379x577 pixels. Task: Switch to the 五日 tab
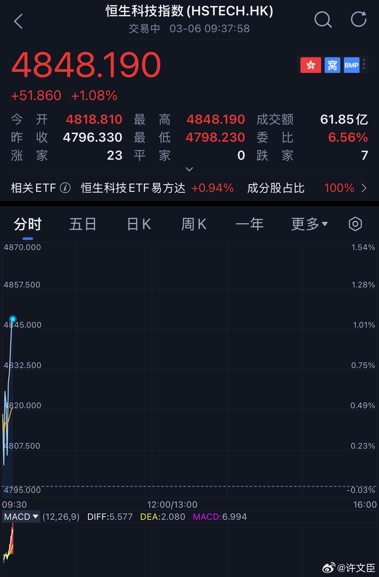(83, 224)
